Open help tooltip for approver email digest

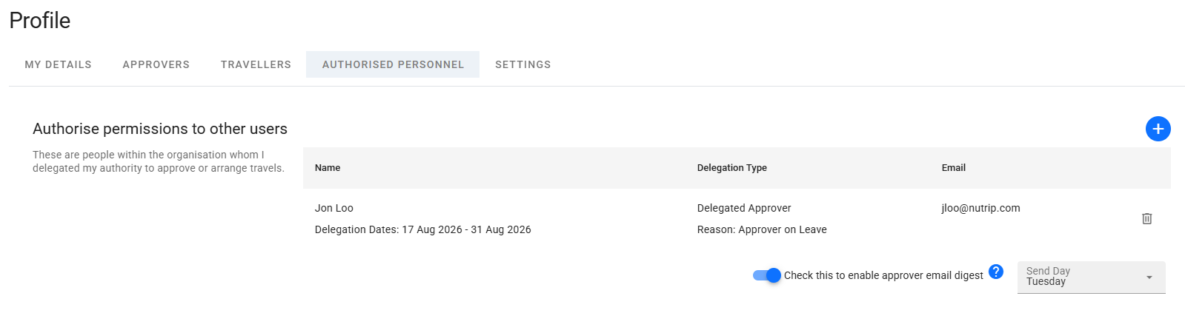coord(996,272)
